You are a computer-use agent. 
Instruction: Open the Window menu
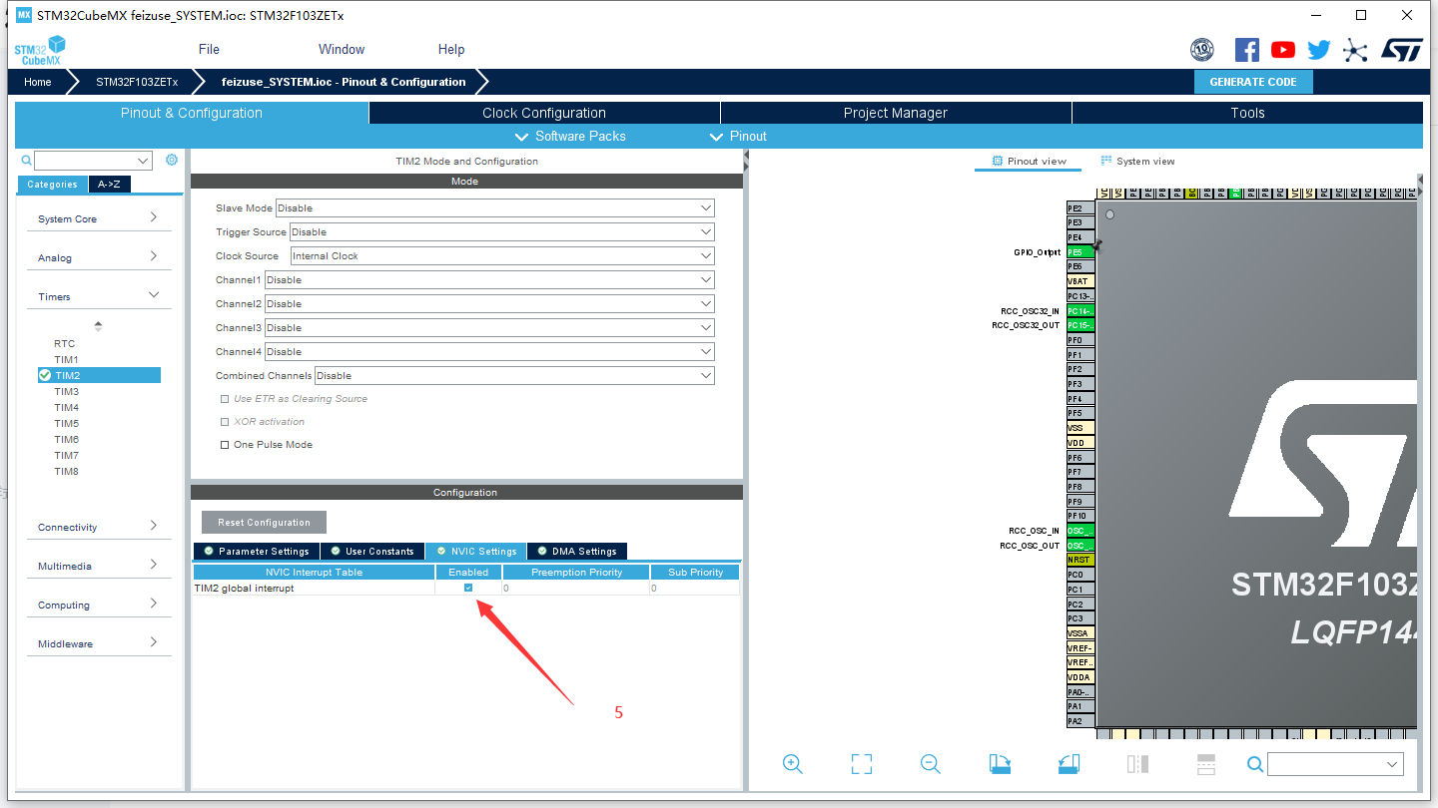pyautogui.click(x=342, y=49)
